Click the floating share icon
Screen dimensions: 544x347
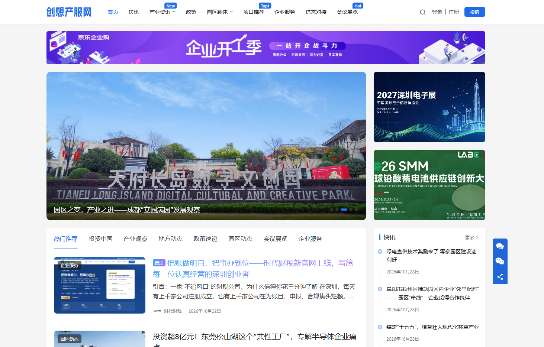click(x=500, y=276)
